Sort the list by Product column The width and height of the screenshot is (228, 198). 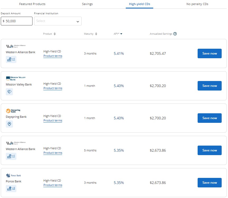[x=49, y=34]
